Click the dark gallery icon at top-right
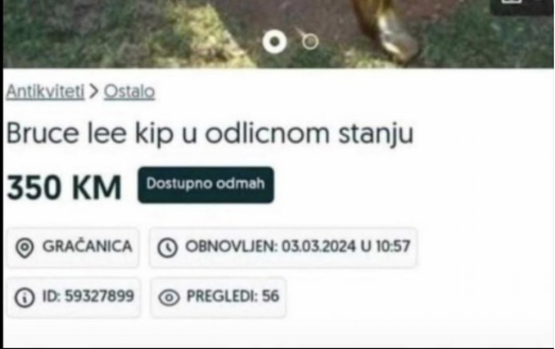555x349 pixels. click(x=522, y=6)
